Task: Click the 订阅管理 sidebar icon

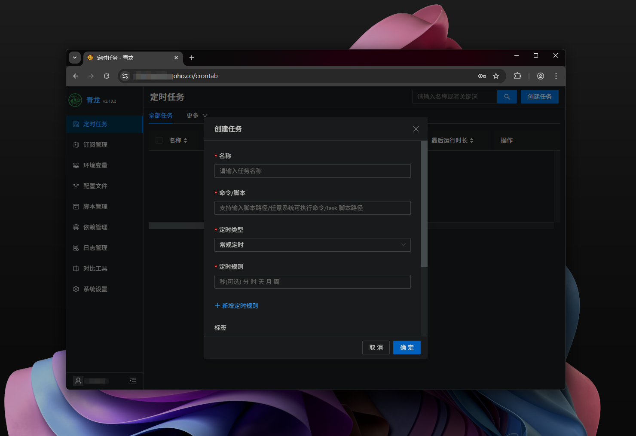Action: coord(76,145)
